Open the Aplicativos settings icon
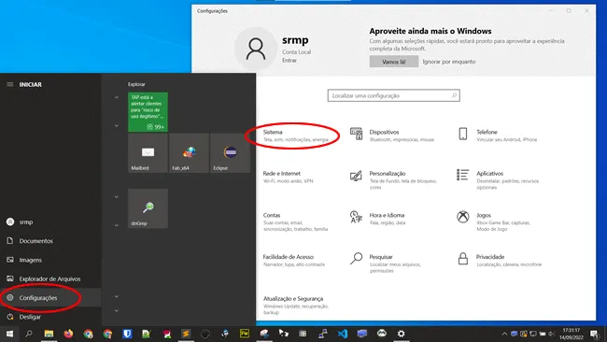Image resolution: width=607 pixels, height=342 pixels. coord(462,175)
